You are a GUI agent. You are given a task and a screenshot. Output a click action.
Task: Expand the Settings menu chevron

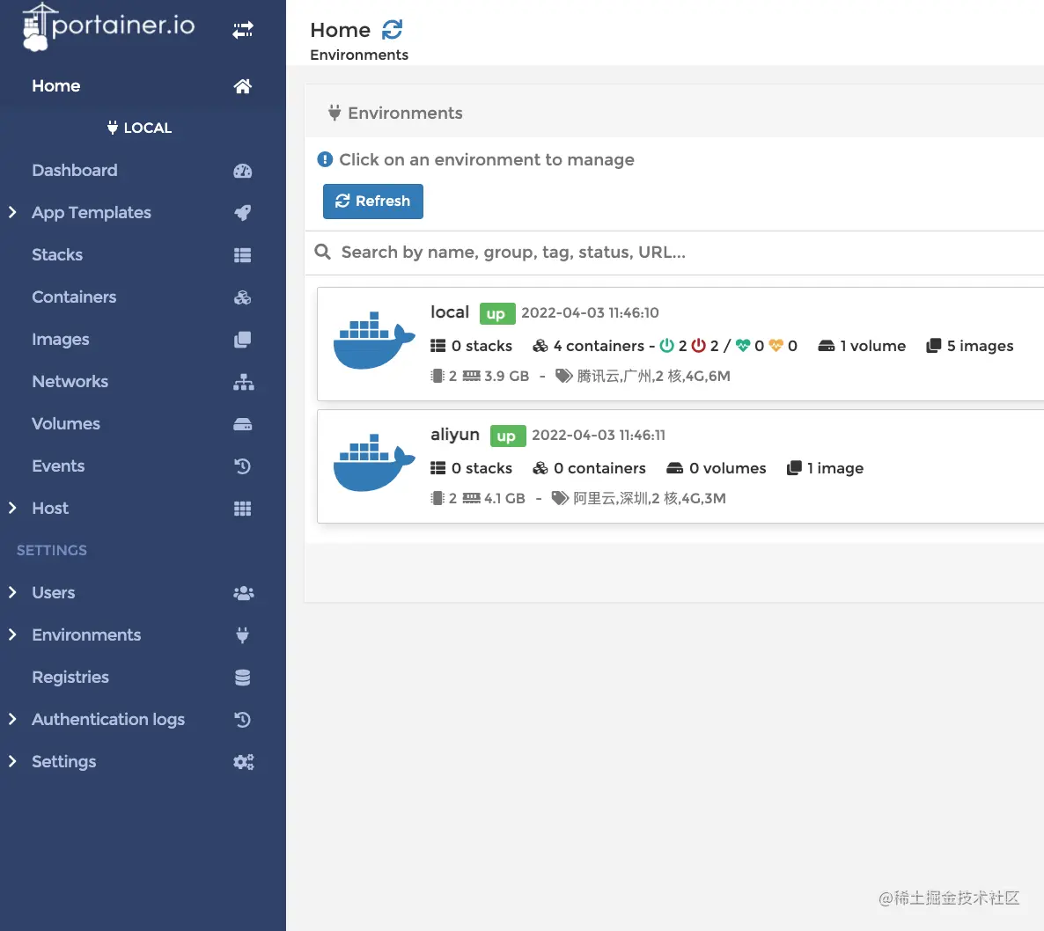[x=12, y=761]
